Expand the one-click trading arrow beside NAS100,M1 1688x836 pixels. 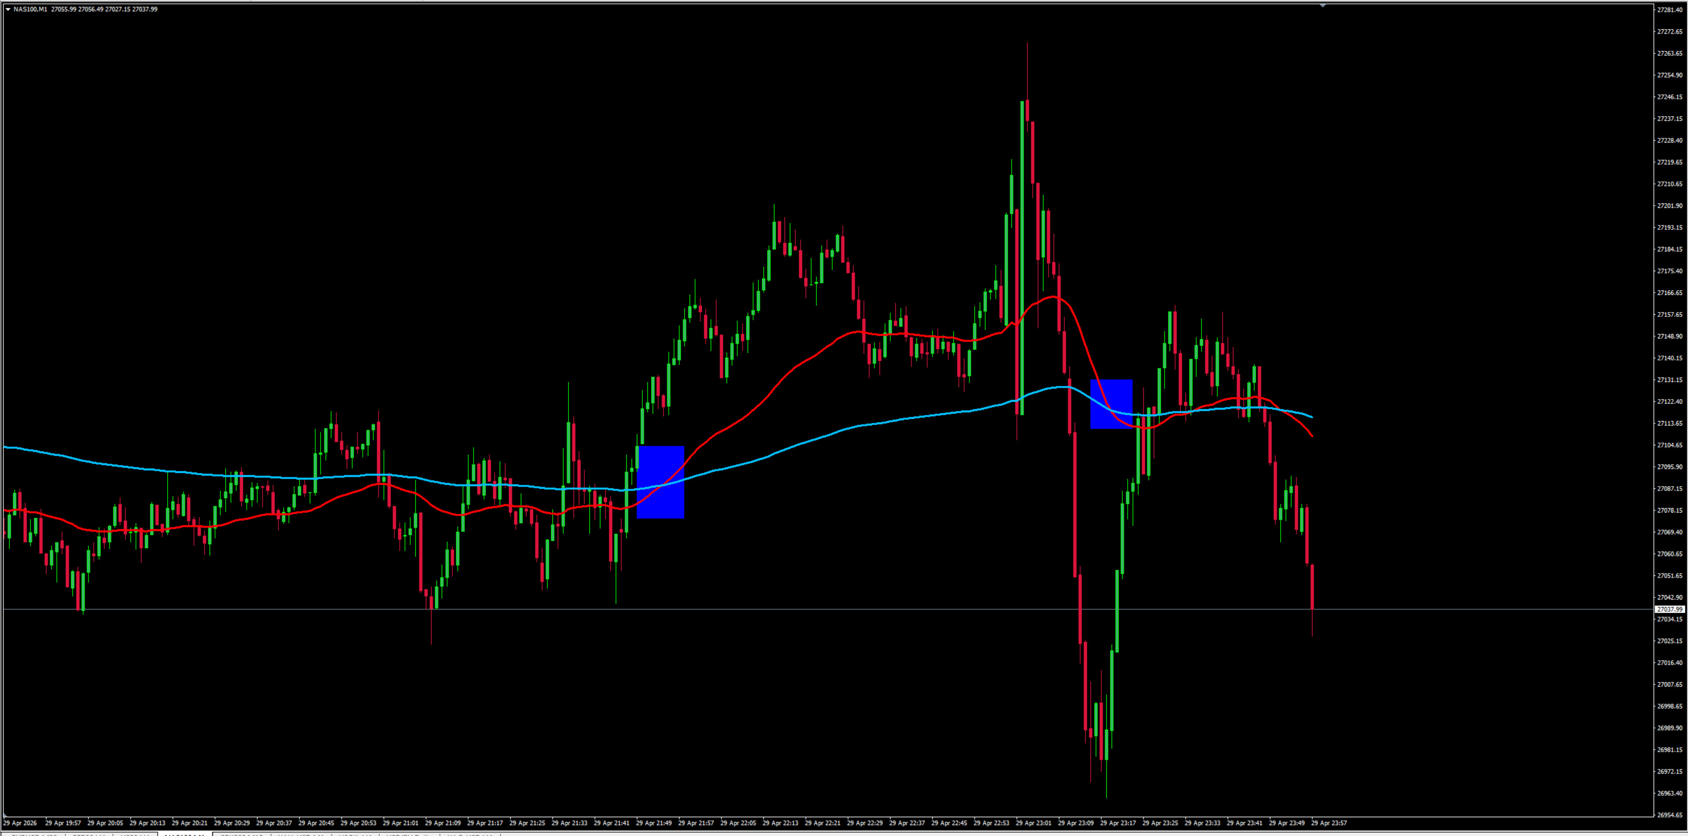click(7, 9)
